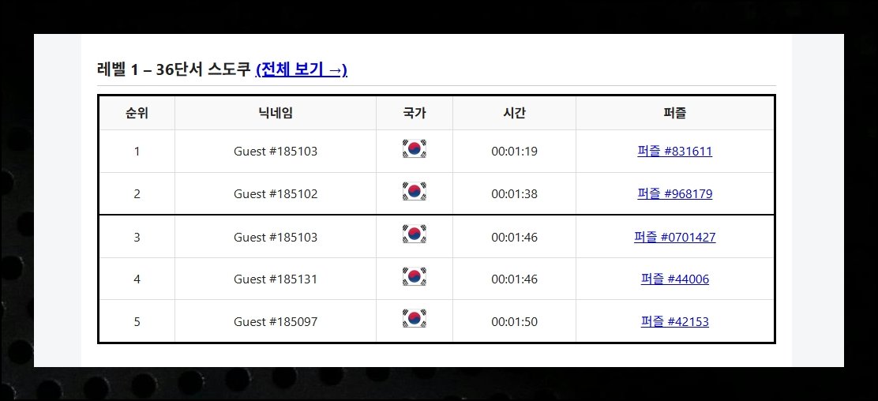
Task: Click the 닉네임 column header
Action: pos(276,114)
